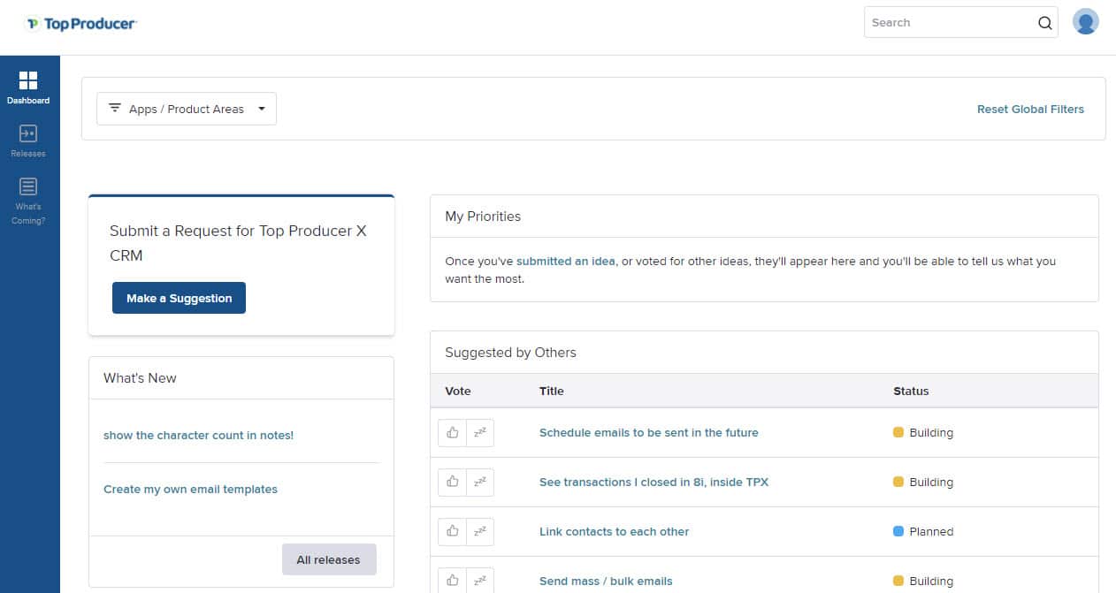This screenshot has height=593, width=1116.
Task: Click the filter icon beside Apps / Product Areas
Action: (115, 108)
